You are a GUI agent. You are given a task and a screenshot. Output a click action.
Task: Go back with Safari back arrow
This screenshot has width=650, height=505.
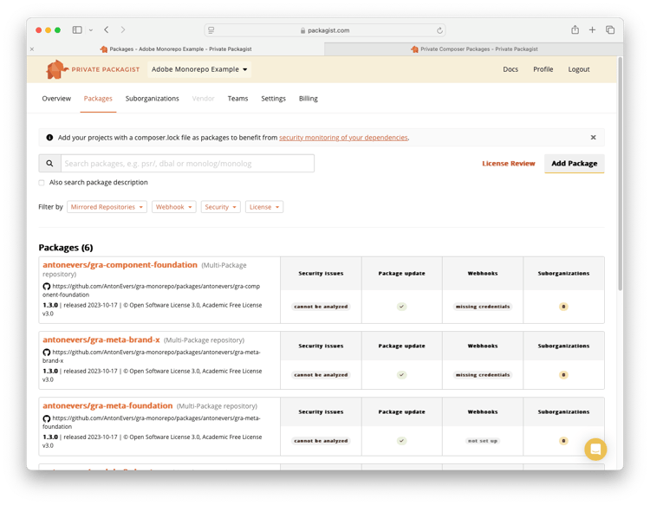click(107, 29)
